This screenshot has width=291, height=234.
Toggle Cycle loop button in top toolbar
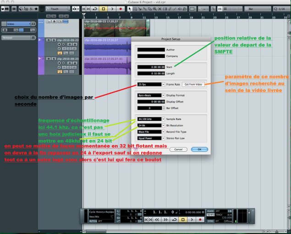click(95, 9)
